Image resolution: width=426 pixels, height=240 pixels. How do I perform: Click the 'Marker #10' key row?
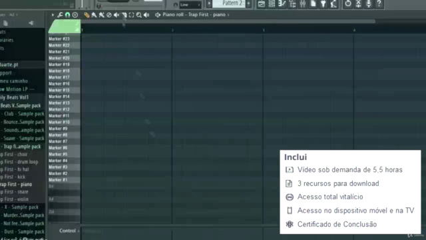64,122
